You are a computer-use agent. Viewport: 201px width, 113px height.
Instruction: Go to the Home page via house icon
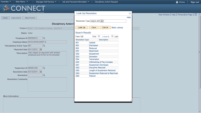point(177,2)
